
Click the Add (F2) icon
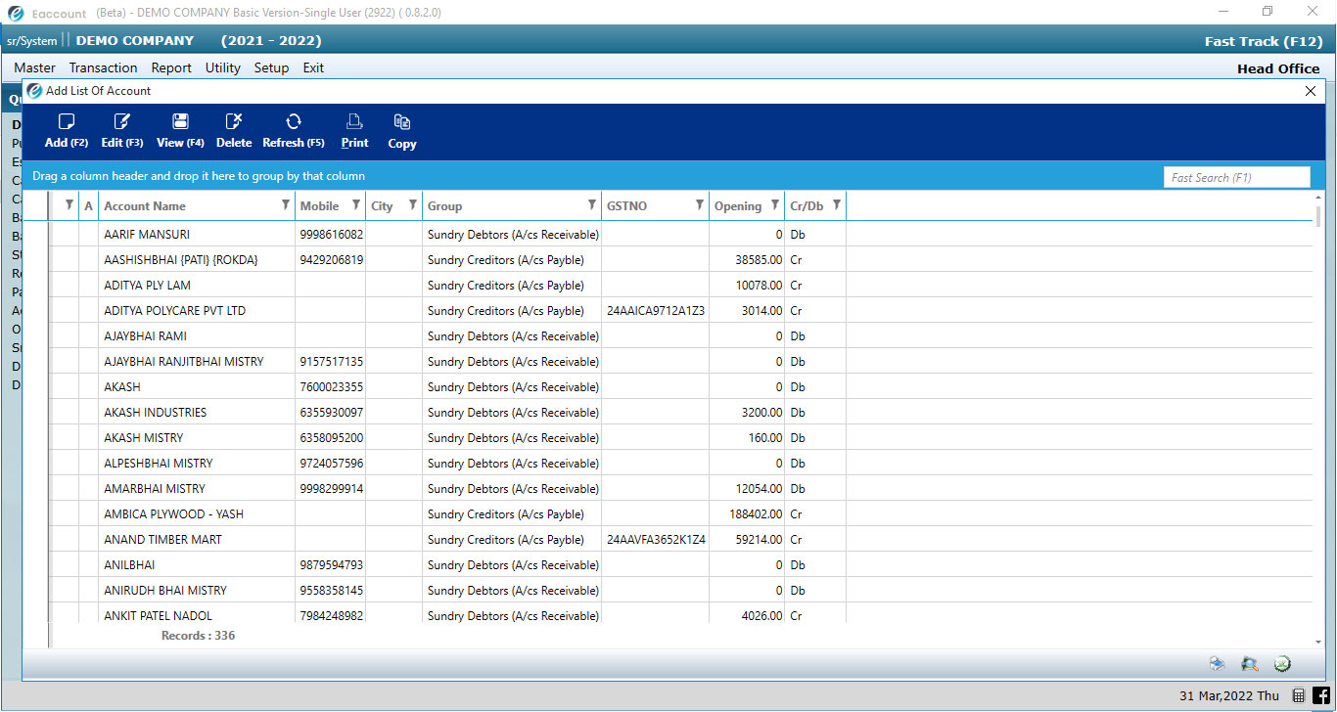coord(65,130)
